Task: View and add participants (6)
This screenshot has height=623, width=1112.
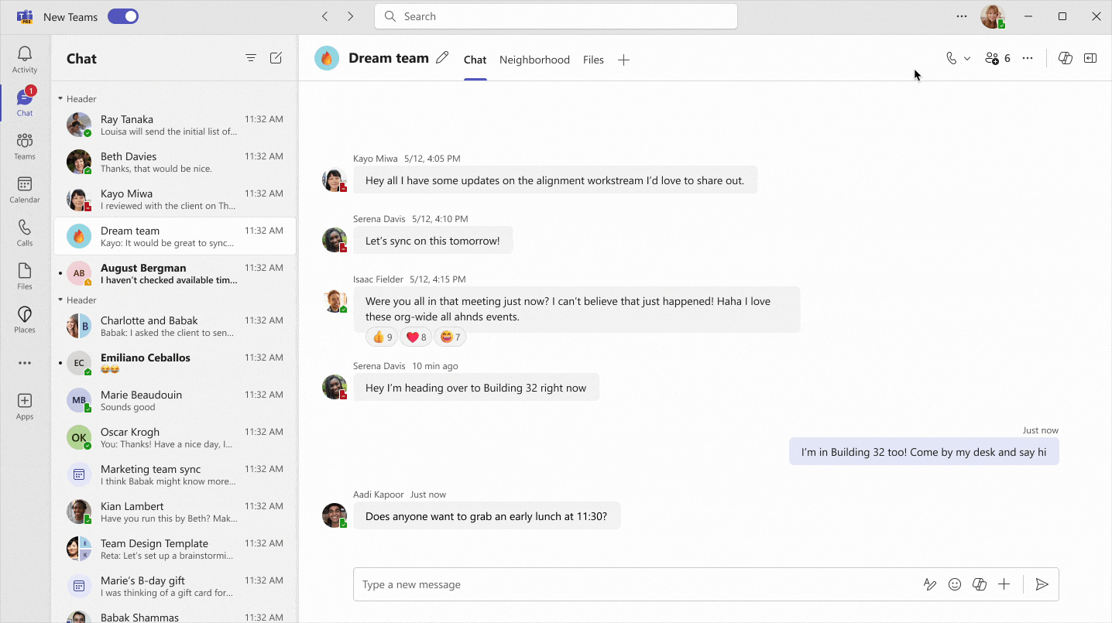Action: point(997,58)
